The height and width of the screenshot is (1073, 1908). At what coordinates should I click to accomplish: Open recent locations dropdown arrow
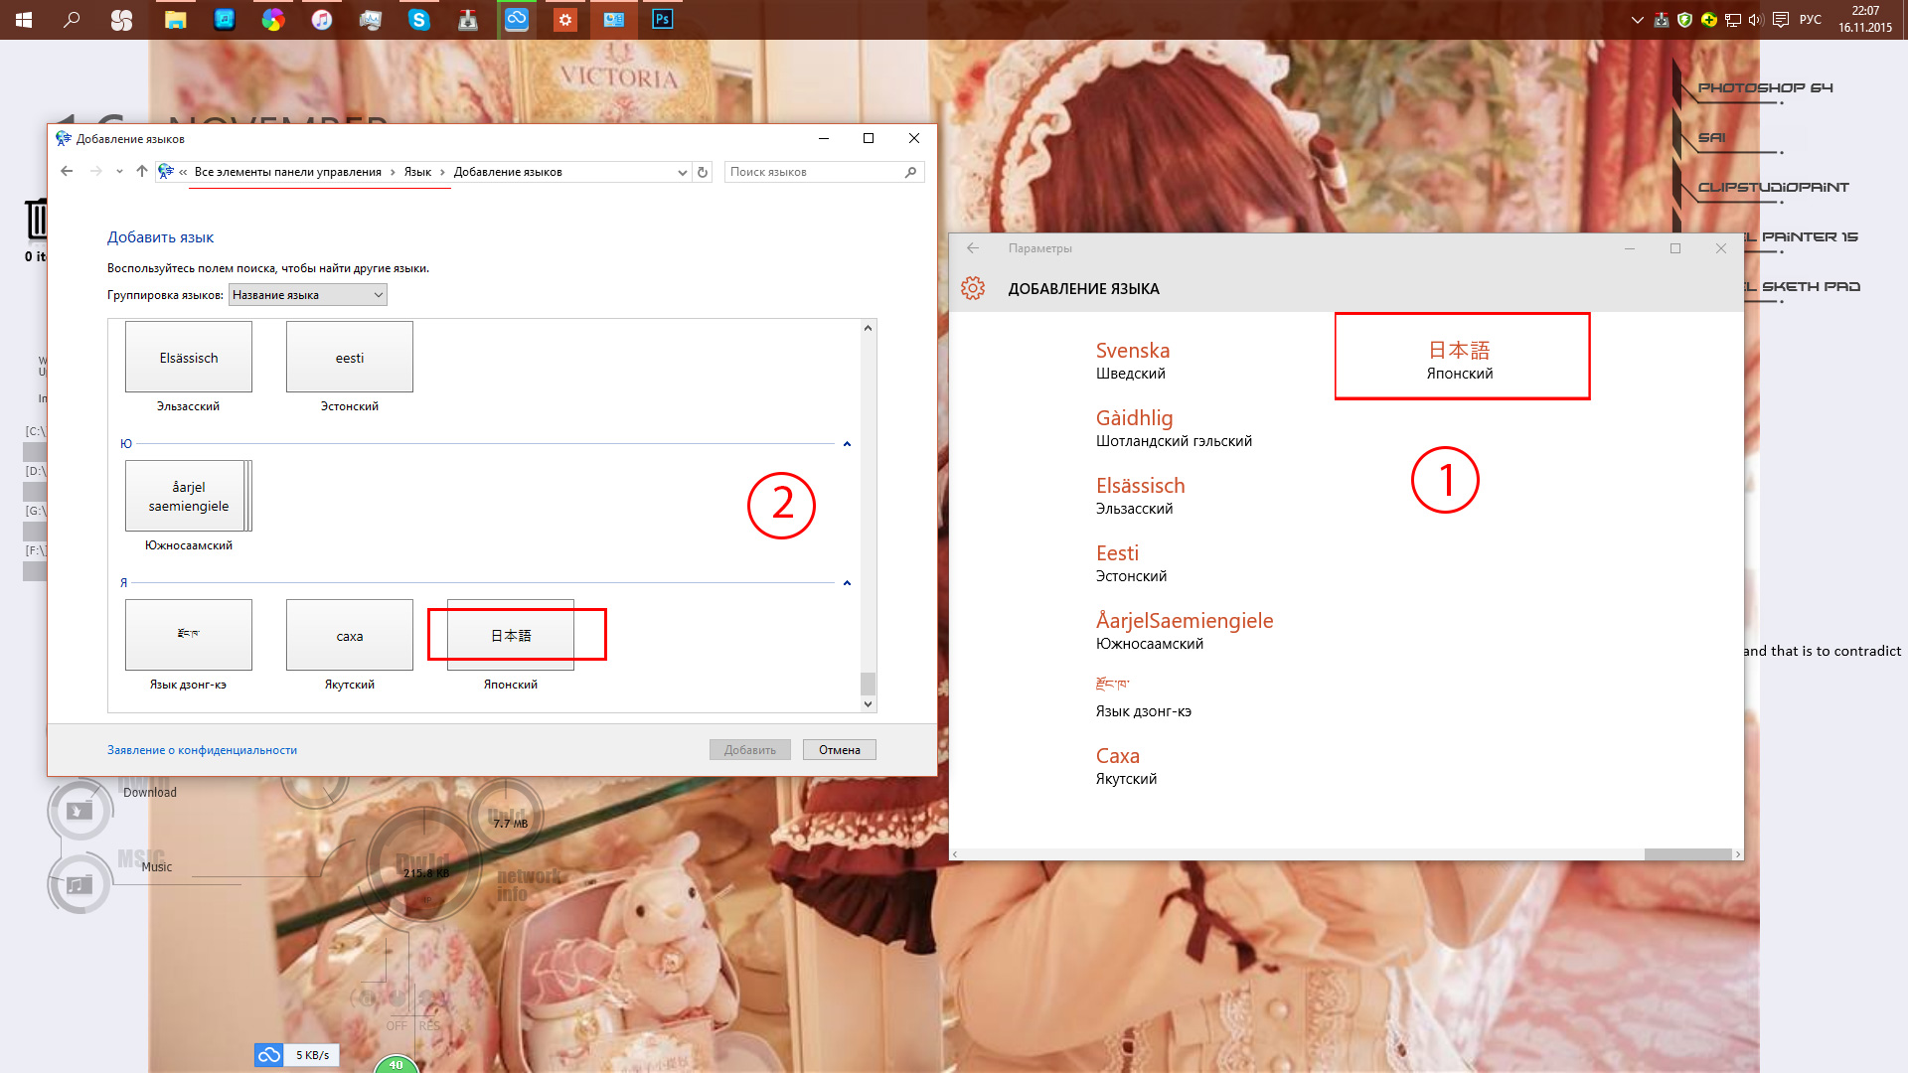(x=119, y=171)
